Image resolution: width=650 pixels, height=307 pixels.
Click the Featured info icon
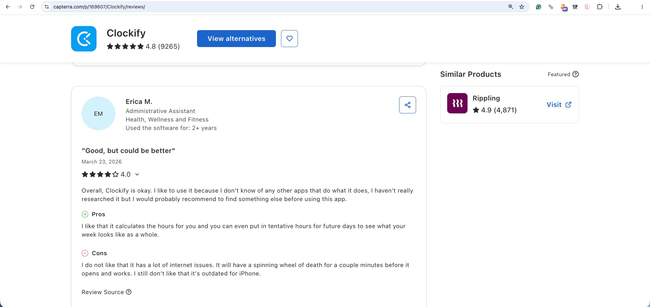point(576,74)
